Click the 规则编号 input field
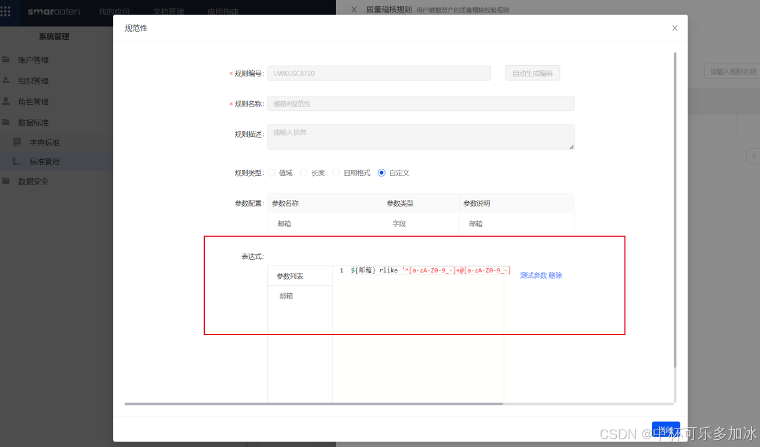760x447 pixels. (379, 73)
